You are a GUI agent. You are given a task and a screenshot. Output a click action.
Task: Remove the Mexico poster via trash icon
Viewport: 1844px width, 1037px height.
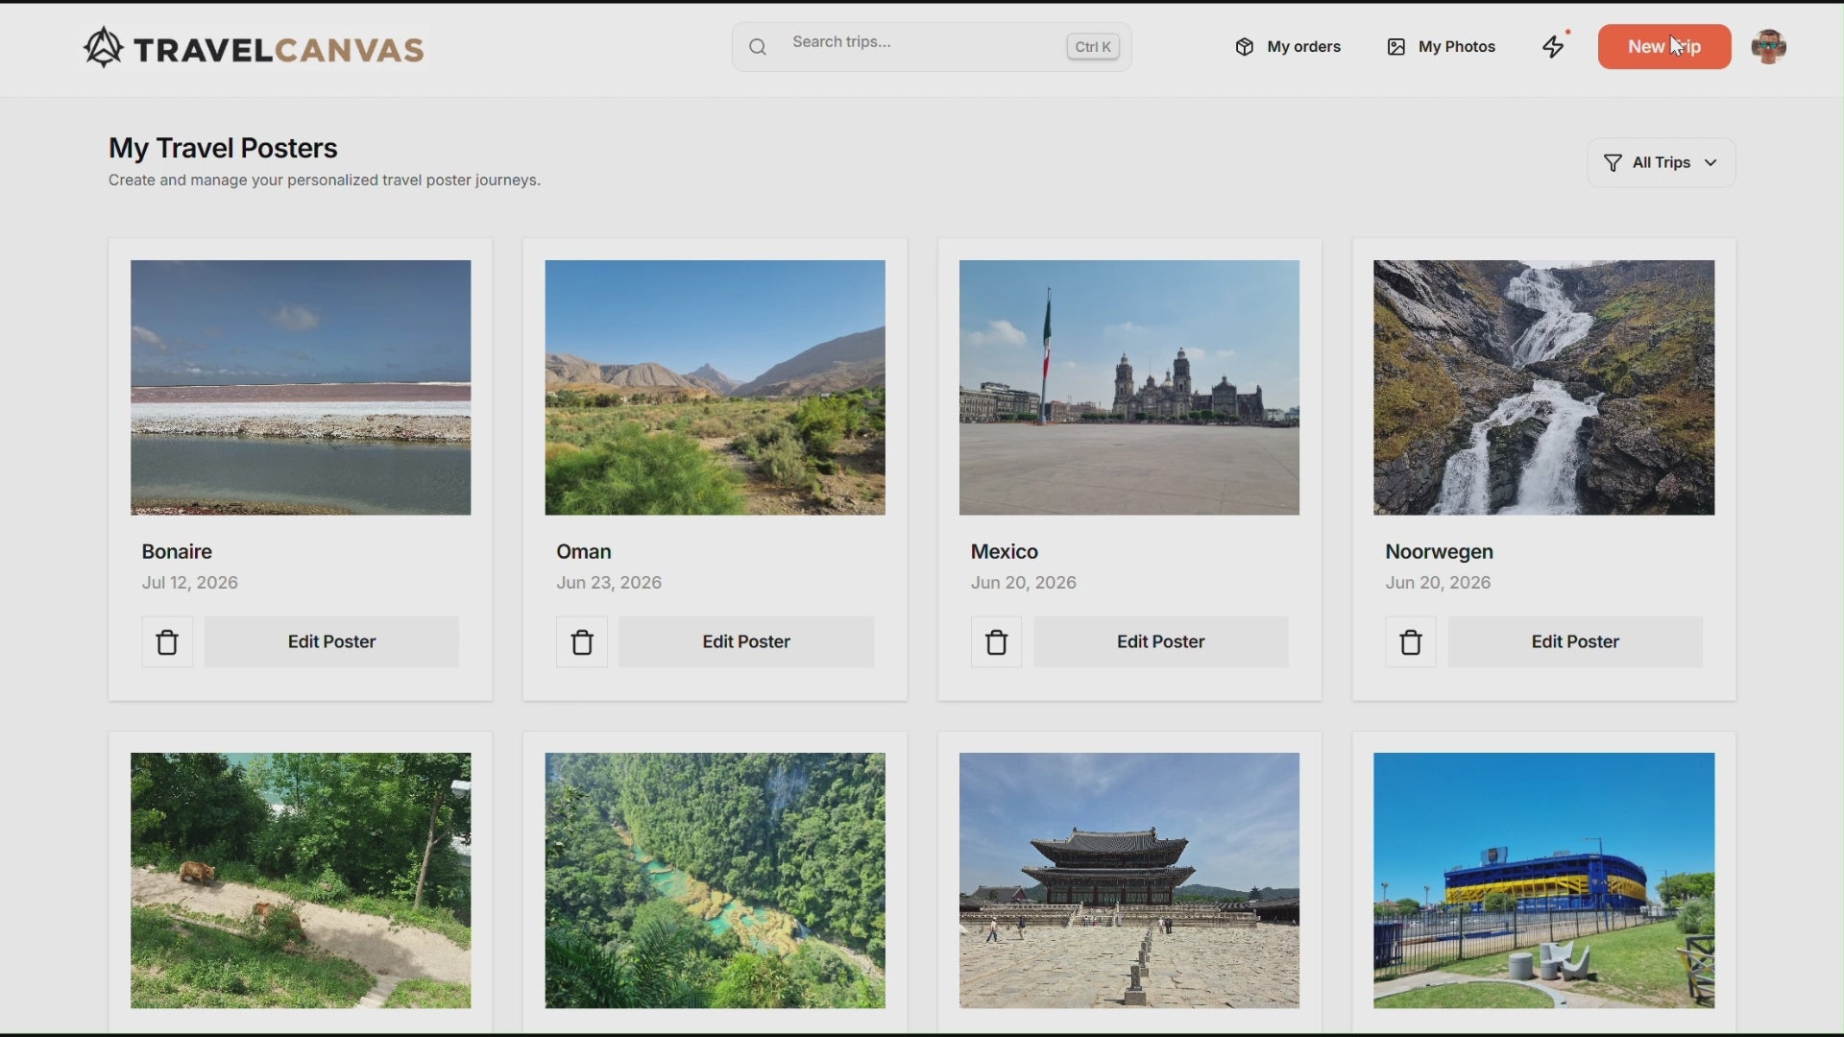pyautogui.click(x=996, y=642)
